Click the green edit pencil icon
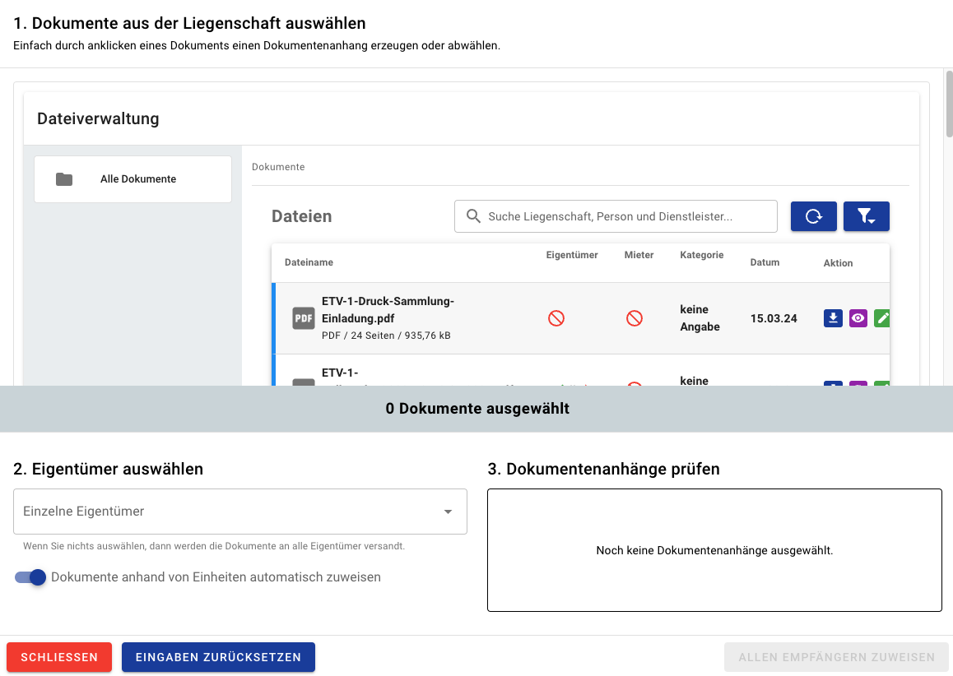 tap(881, 318)
